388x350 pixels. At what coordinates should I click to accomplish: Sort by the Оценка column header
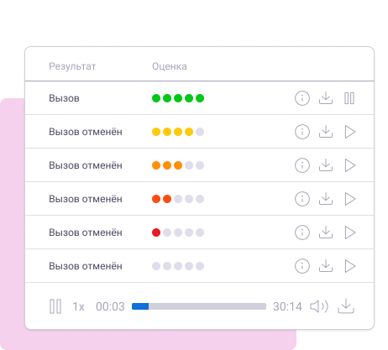click(x=170, y=66)
